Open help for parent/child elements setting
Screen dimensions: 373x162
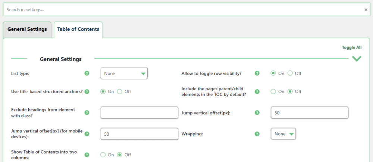click(x=257, y=91)
